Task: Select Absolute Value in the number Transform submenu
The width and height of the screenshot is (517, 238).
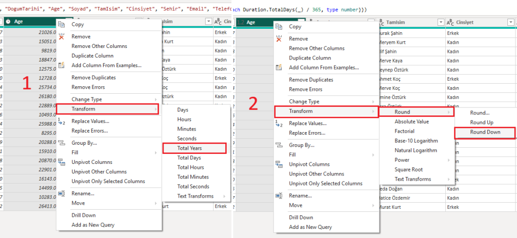Action: click(x=411, y=122)
